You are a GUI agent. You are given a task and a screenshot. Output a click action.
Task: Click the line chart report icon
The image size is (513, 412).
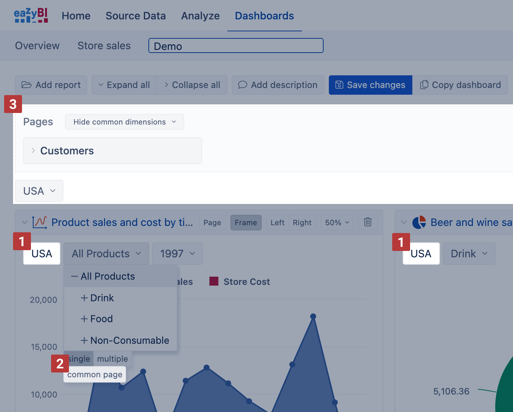[x=40, y=222]
